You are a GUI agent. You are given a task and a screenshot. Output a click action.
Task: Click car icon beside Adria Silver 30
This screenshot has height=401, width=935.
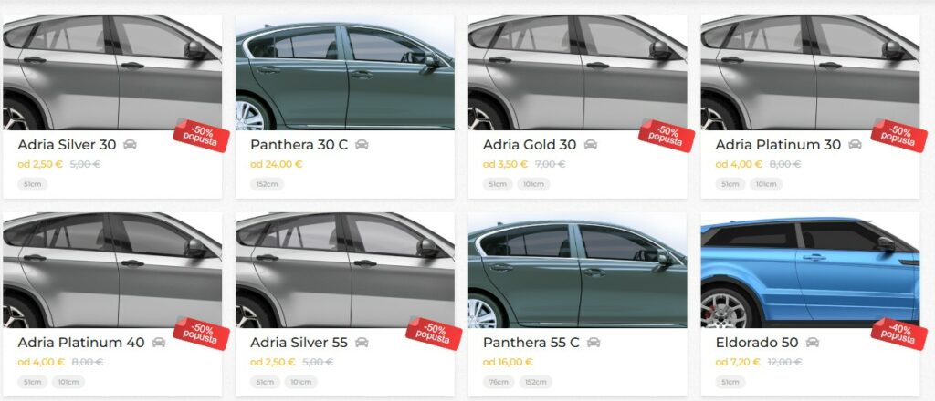[x=130, y=145]
